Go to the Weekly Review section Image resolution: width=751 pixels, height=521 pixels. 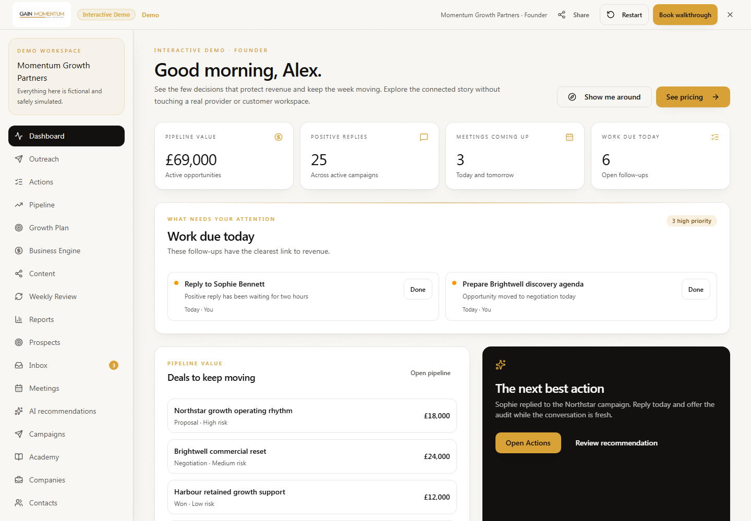click(x=66, y=296)
